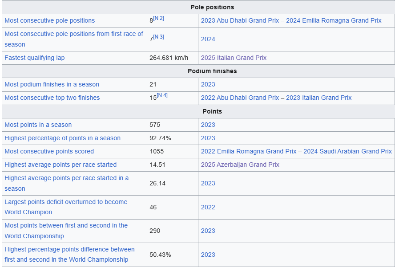This screenshot has width=395, height=267.
Task: Open 2023 Abu Dhabi Grand Prix link in pole positions row
Action: tap(240, 20)
